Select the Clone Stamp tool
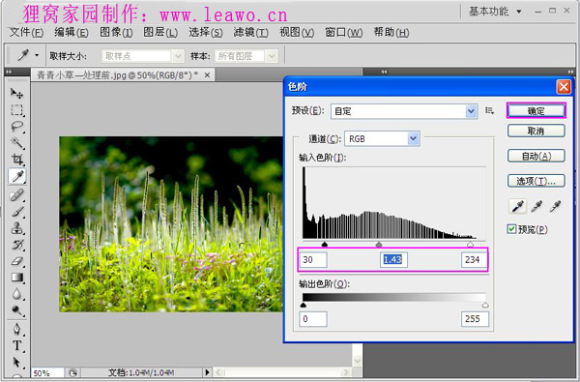 16,228
